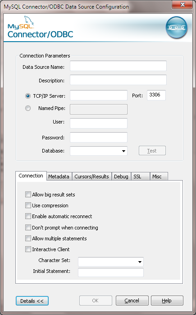
Task: Switch to the Misc tab
Action: pyautogui.click(x=159, y=177)
